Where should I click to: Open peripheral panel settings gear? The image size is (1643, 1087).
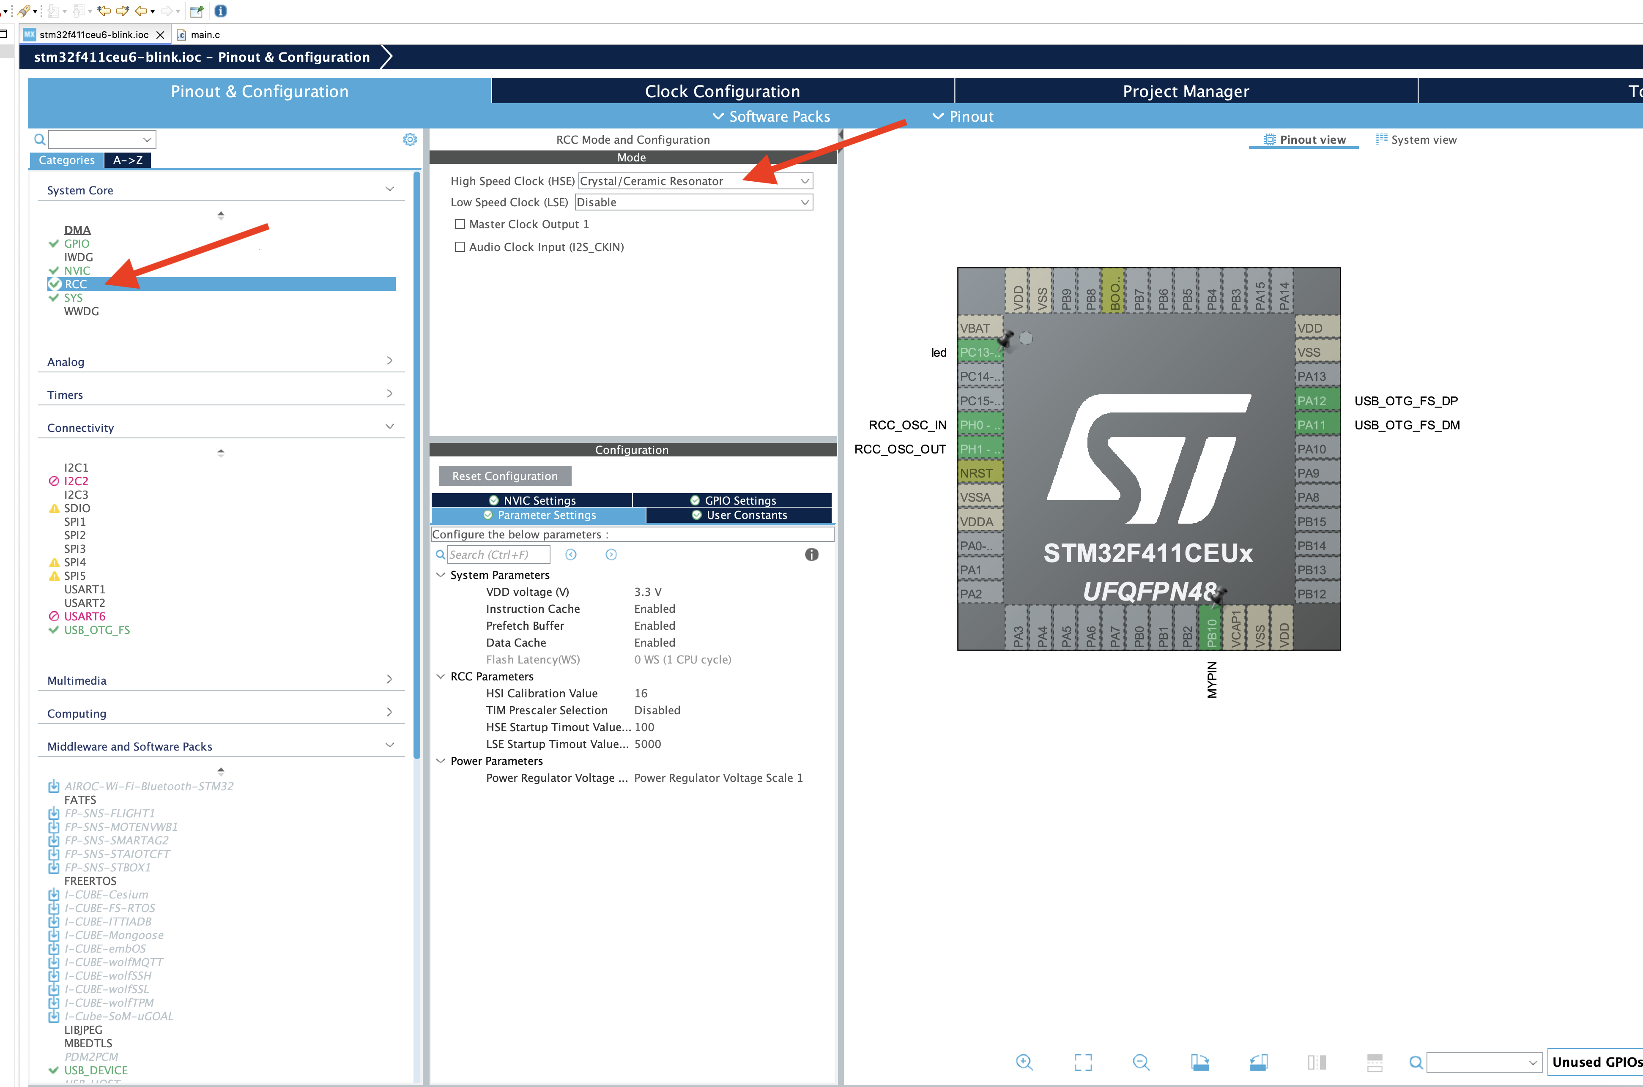410,139
